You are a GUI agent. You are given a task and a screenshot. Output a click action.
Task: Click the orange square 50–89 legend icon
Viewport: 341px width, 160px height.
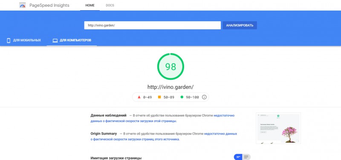(x=159, y=97)
